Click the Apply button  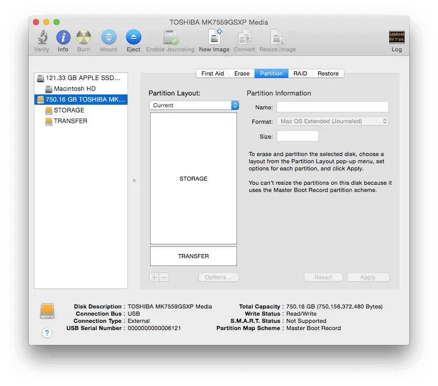tap(368, 277)
